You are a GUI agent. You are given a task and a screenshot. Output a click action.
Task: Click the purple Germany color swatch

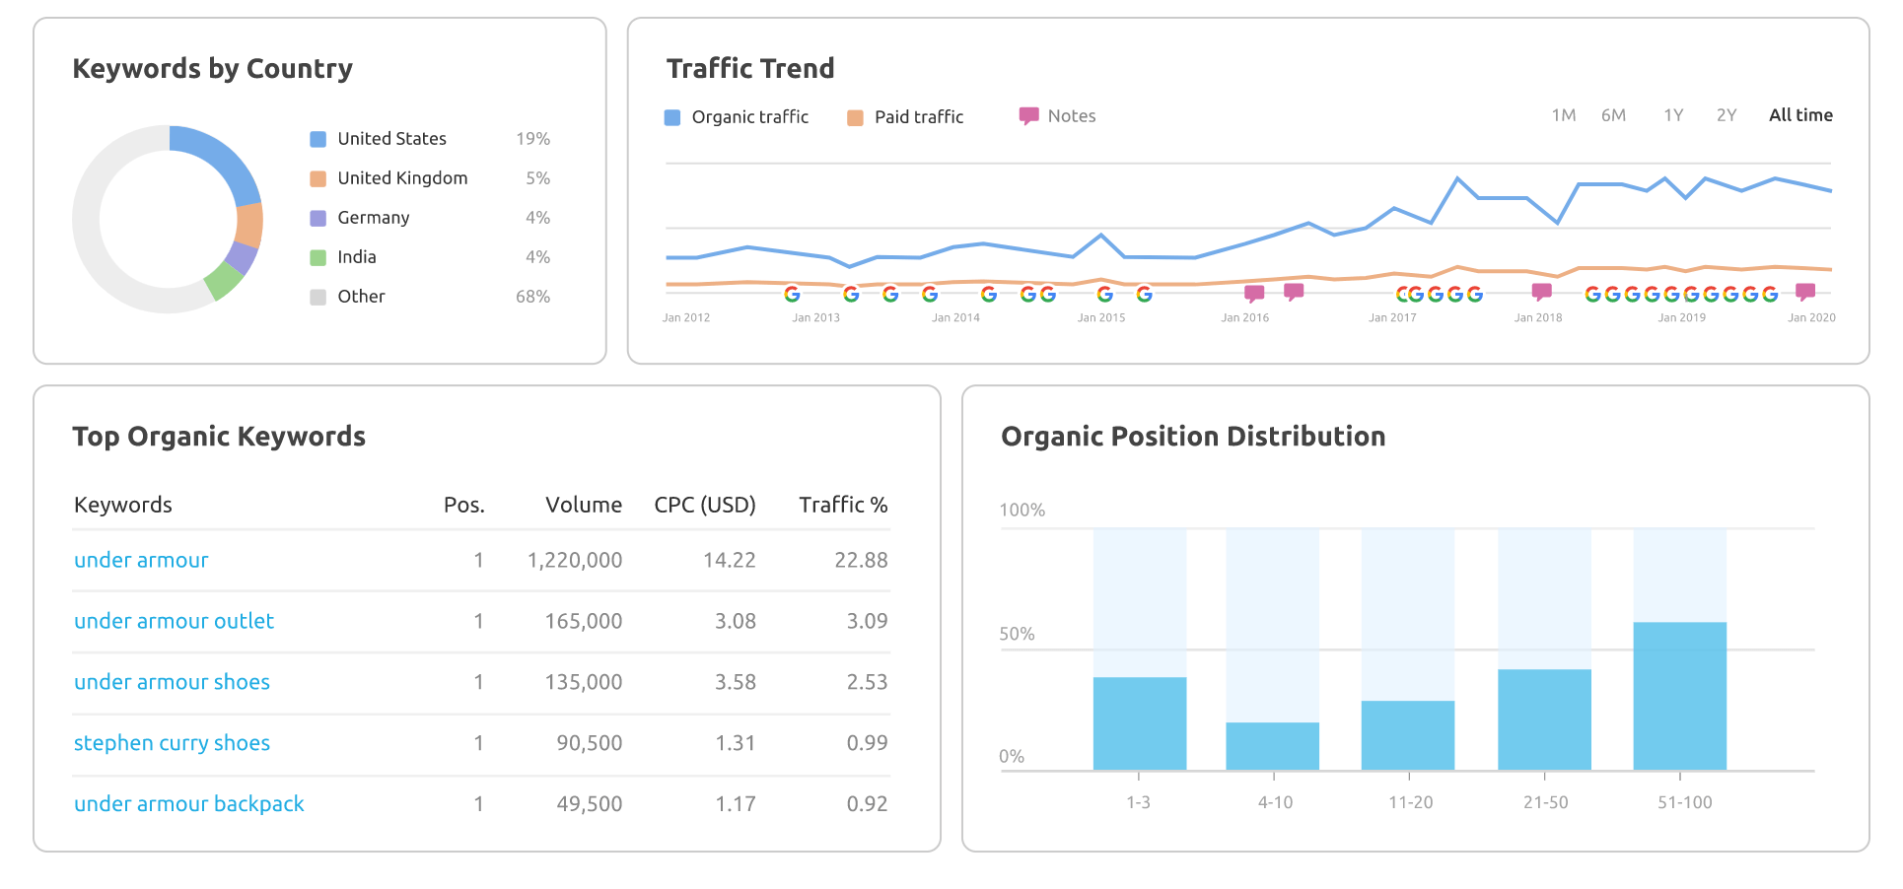pos(317,218)
